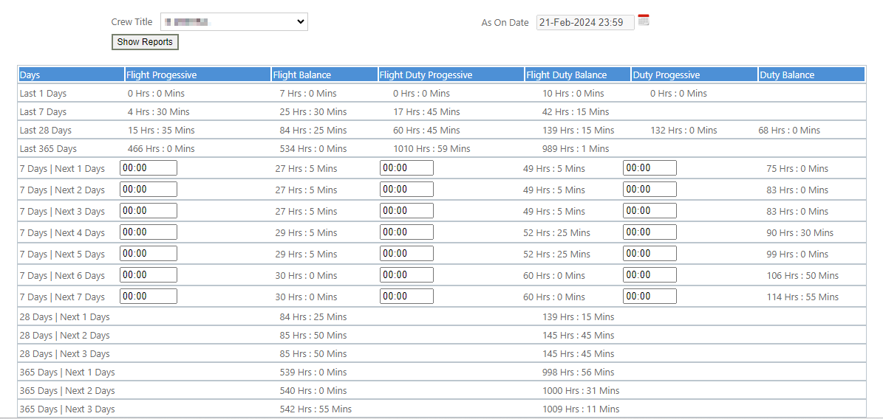Click the '106 Hrs : 50 Mins' duty balance
Image resolution: width=883 pixels, height=419 pixels.
[x=802, y=276]
